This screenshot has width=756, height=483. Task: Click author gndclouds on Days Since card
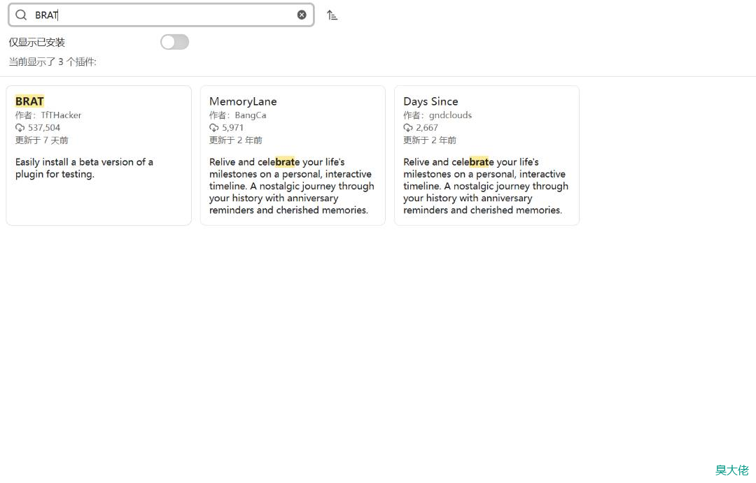click(x=450, y=115)
